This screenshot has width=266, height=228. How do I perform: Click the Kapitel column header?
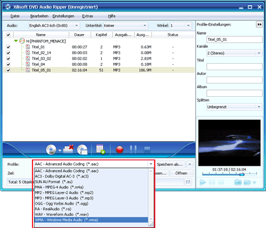click(x=102, y=35)
